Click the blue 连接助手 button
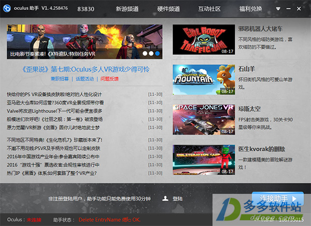Image resolution: width=311 pixels, height=226 pixels. pos(278,199)
